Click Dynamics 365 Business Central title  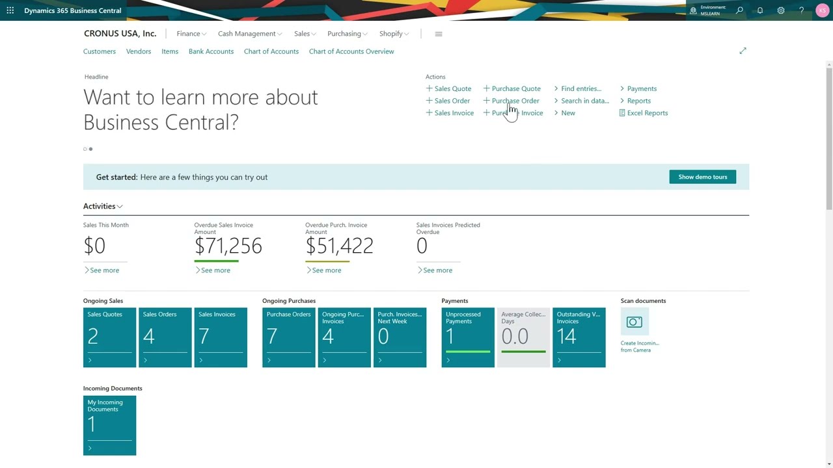coord(73,10)
